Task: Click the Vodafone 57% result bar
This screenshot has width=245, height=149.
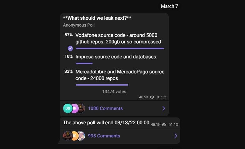Action: [x=120, y=48]
